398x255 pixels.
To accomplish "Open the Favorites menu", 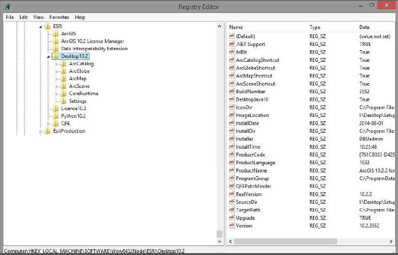I will coord(59,17).
